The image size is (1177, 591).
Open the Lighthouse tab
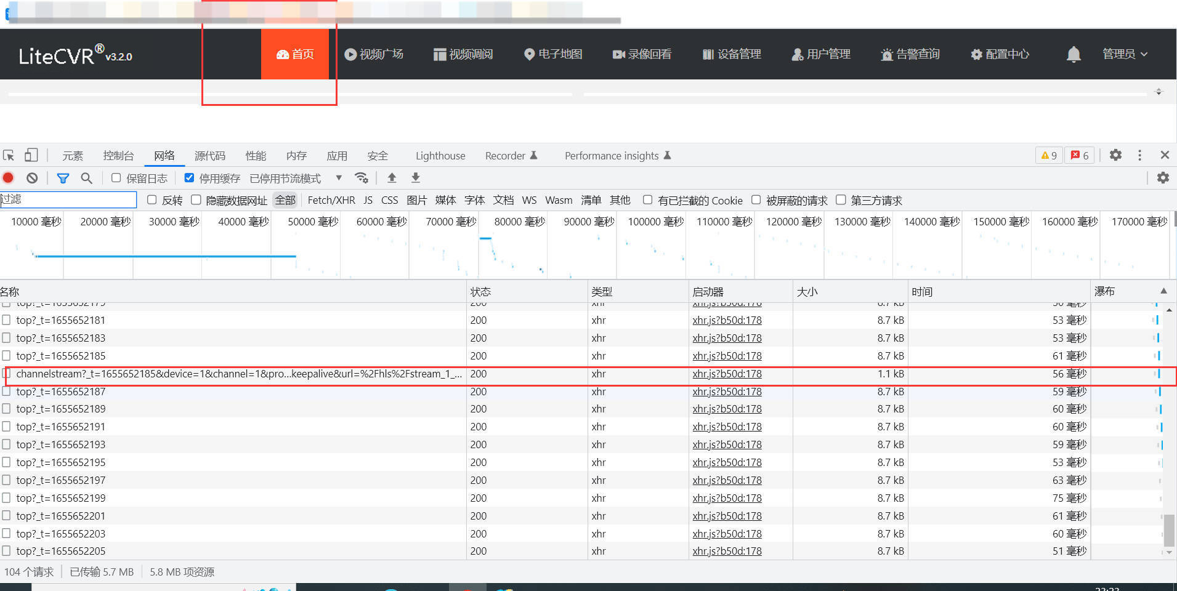coord(440,156)
